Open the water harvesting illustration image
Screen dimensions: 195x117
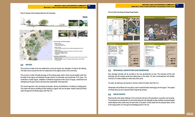pyautogui.click(x=123, y=28)
